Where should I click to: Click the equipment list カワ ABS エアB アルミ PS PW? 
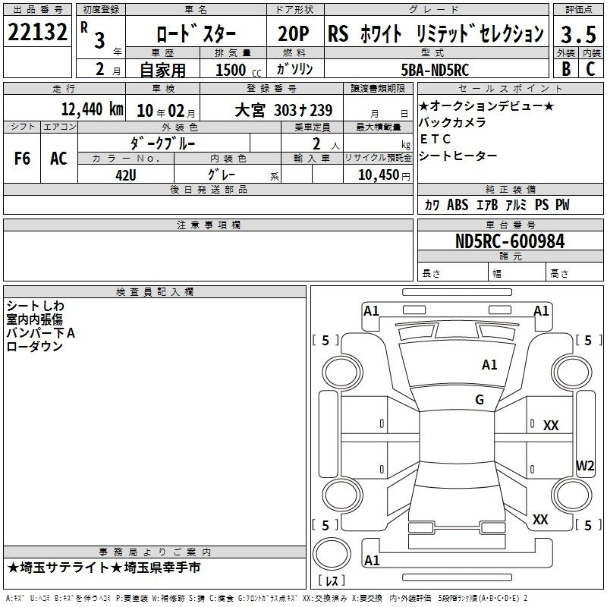[497, 205]
